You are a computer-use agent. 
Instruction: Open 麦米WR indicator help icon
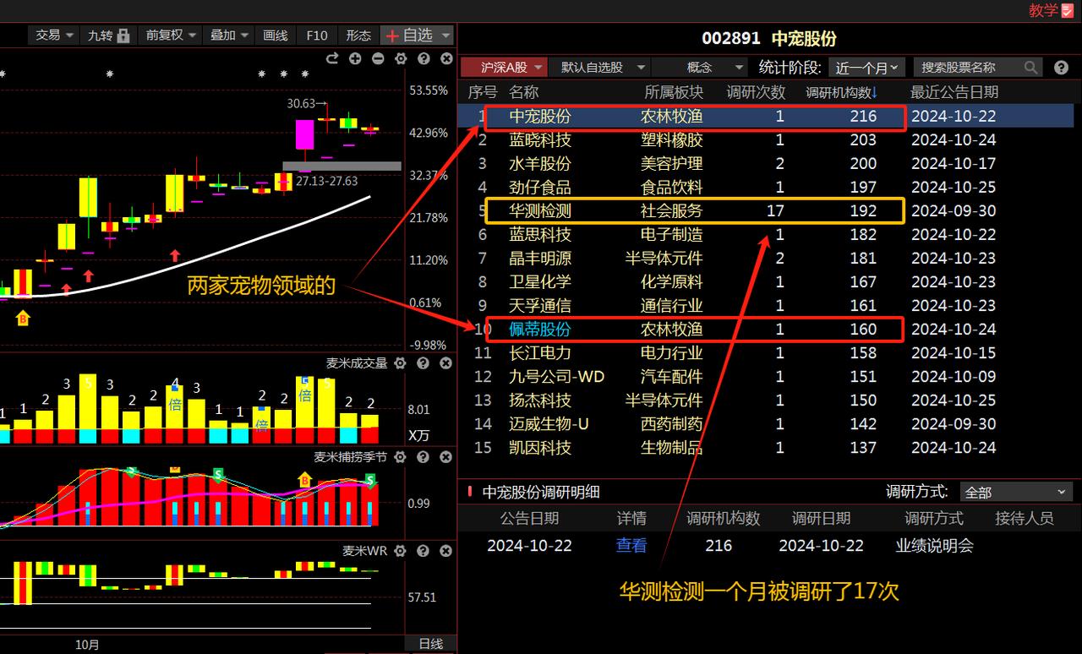[x=424, y=551]
